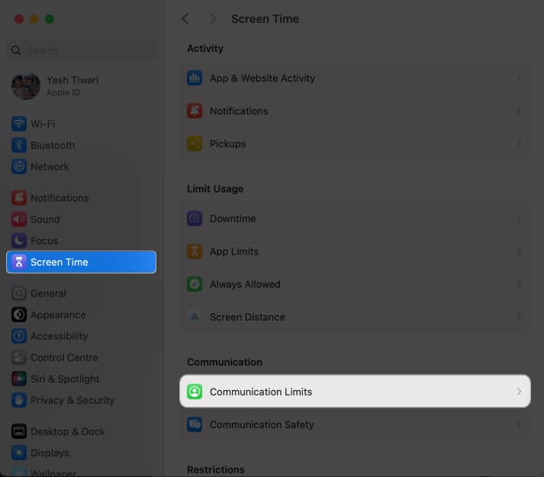Viewport: 544px width, 477px height.
Task: Open the Pickups activity row
Action: coord(355,143)
